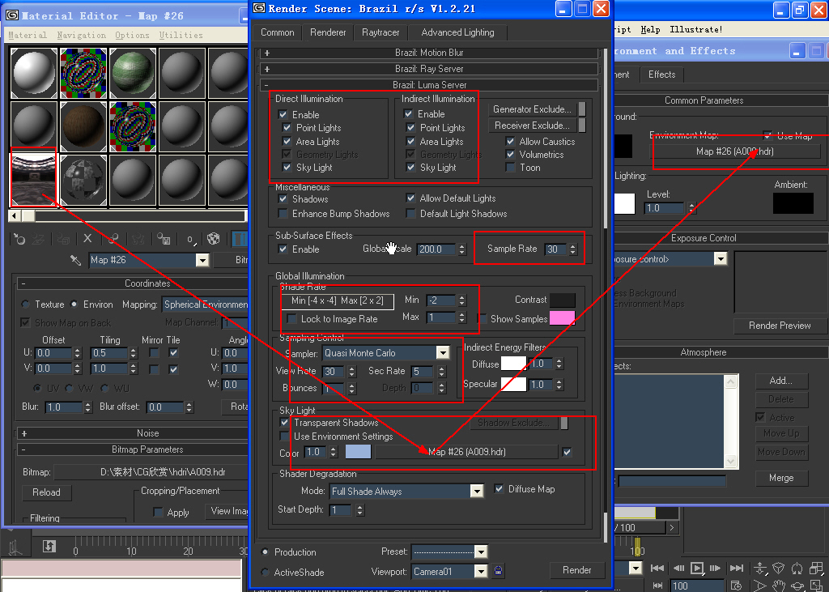
Task: Toggle Show Map in Viewport checkered cube
Action: pyautogui.click(x=214, y=239)
